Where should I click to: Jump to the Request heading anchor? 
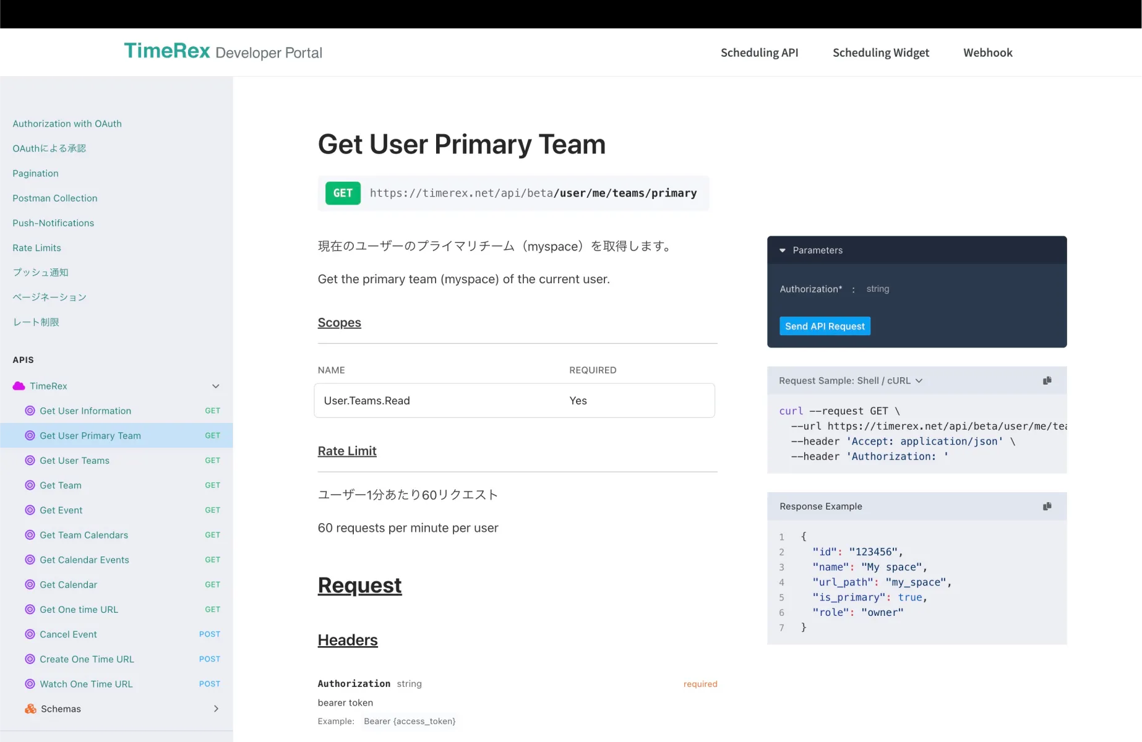pyautogui.click(x=359, y=585)
